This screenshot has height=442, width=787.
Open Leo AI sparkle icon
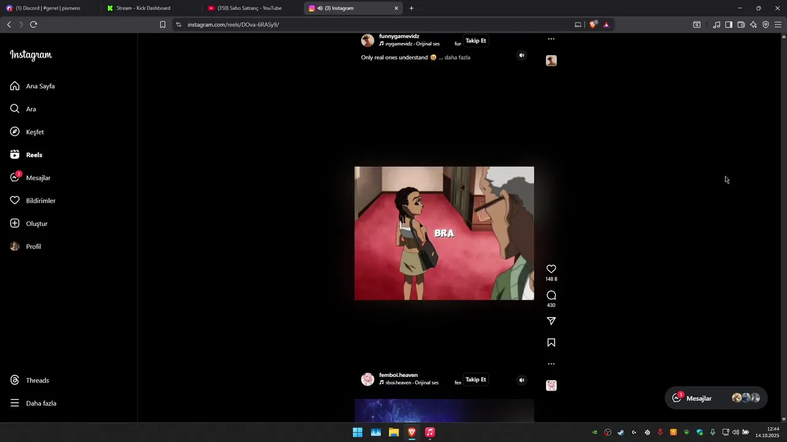(753, 25)
